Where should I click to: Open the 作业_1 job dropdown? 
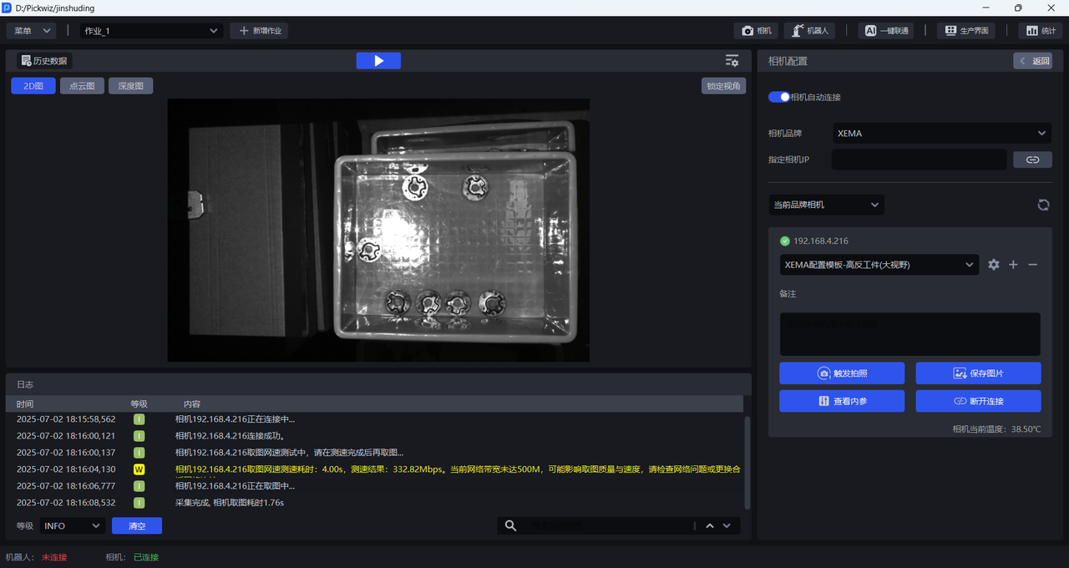point(150,31)
